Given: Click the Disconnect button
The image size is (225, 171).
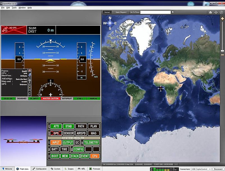Looking at the screenshot, I should [x=218, y=169].
